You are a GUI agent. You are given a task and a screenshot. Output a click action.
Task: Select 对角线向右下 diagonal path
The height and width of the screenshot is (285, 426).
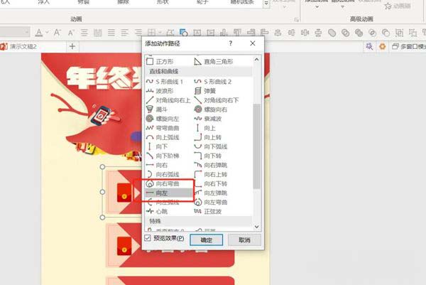pos(217,100)
